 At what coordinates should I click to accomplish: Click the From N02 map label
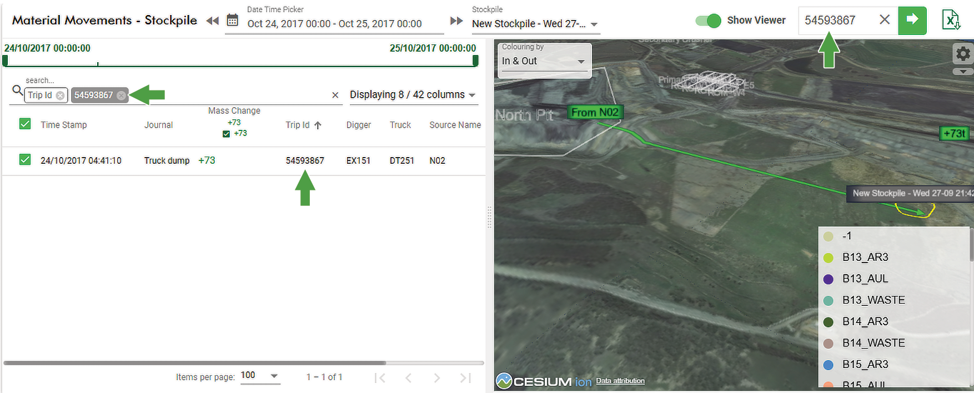click(595, 113)
